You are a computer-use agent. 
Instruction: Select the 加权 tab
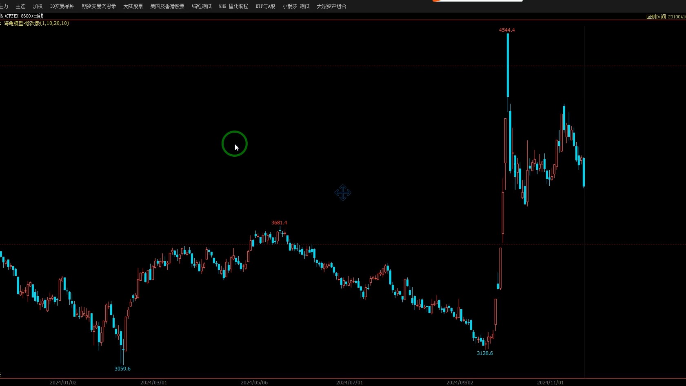38,6
